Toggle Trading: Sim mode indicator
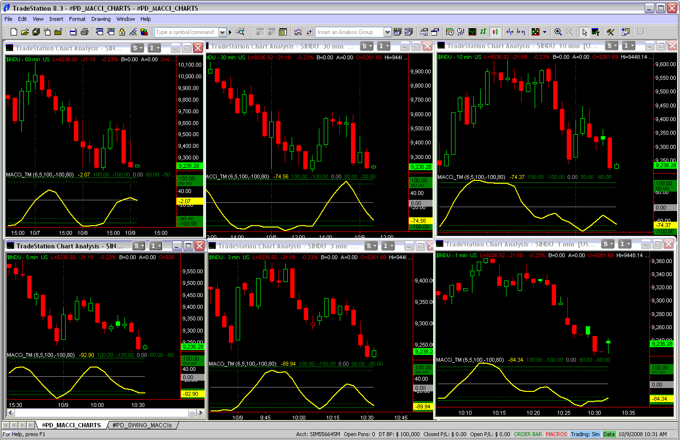The width and height of the screenshot is (680, 440). tap(585, 434)
